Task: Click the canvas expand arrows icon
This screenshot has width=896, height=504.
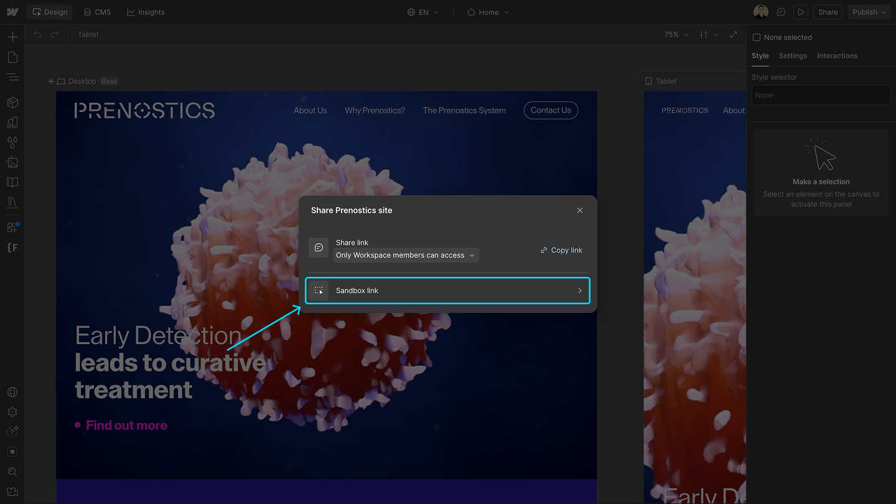Action: (734, 34)
